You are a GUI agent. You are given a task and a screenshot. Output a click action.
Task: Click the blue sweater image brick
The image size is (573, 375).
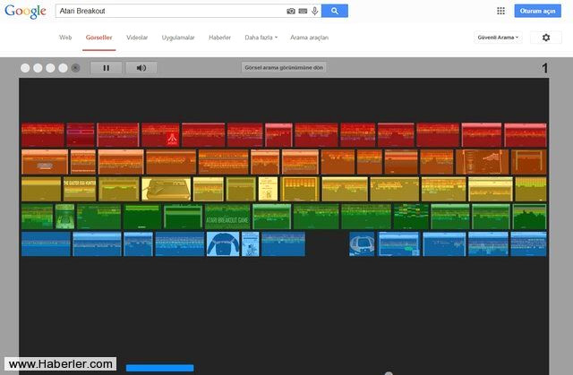223,244
